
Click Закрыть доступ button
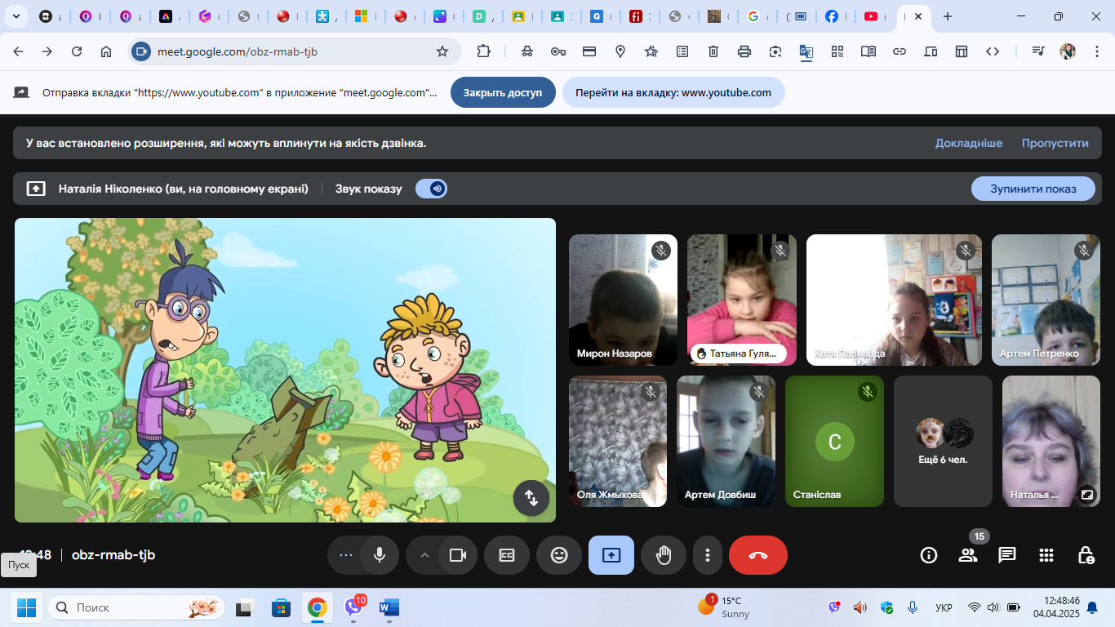pyautogui.click(x=503, y=92)
